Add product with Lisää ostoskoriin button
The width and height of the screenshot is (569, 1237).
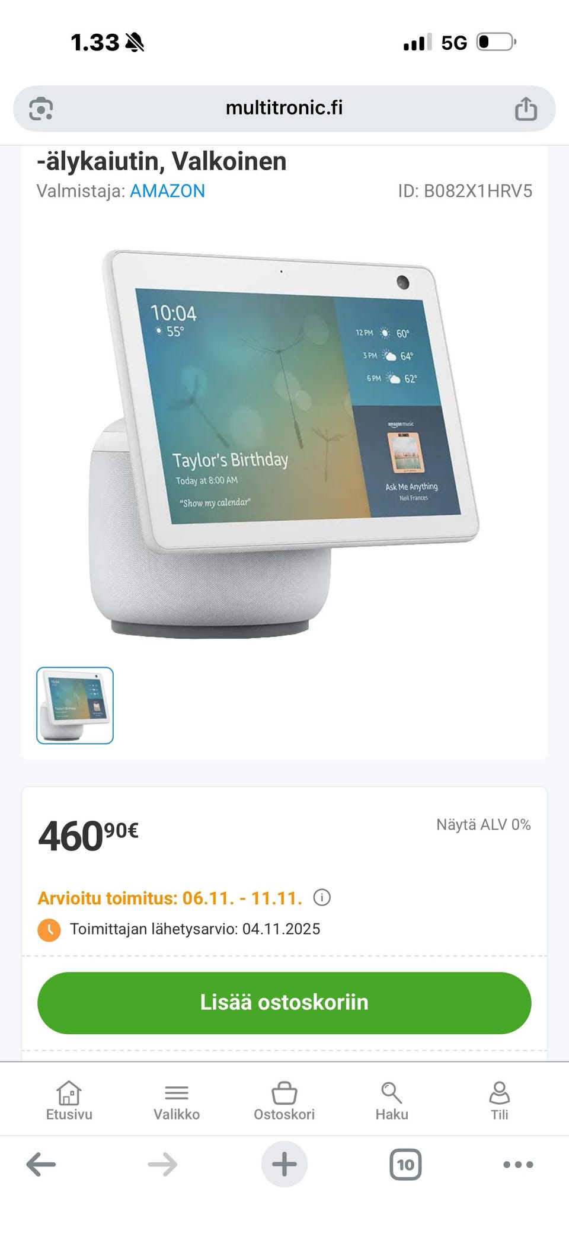tap(284, 1002)
